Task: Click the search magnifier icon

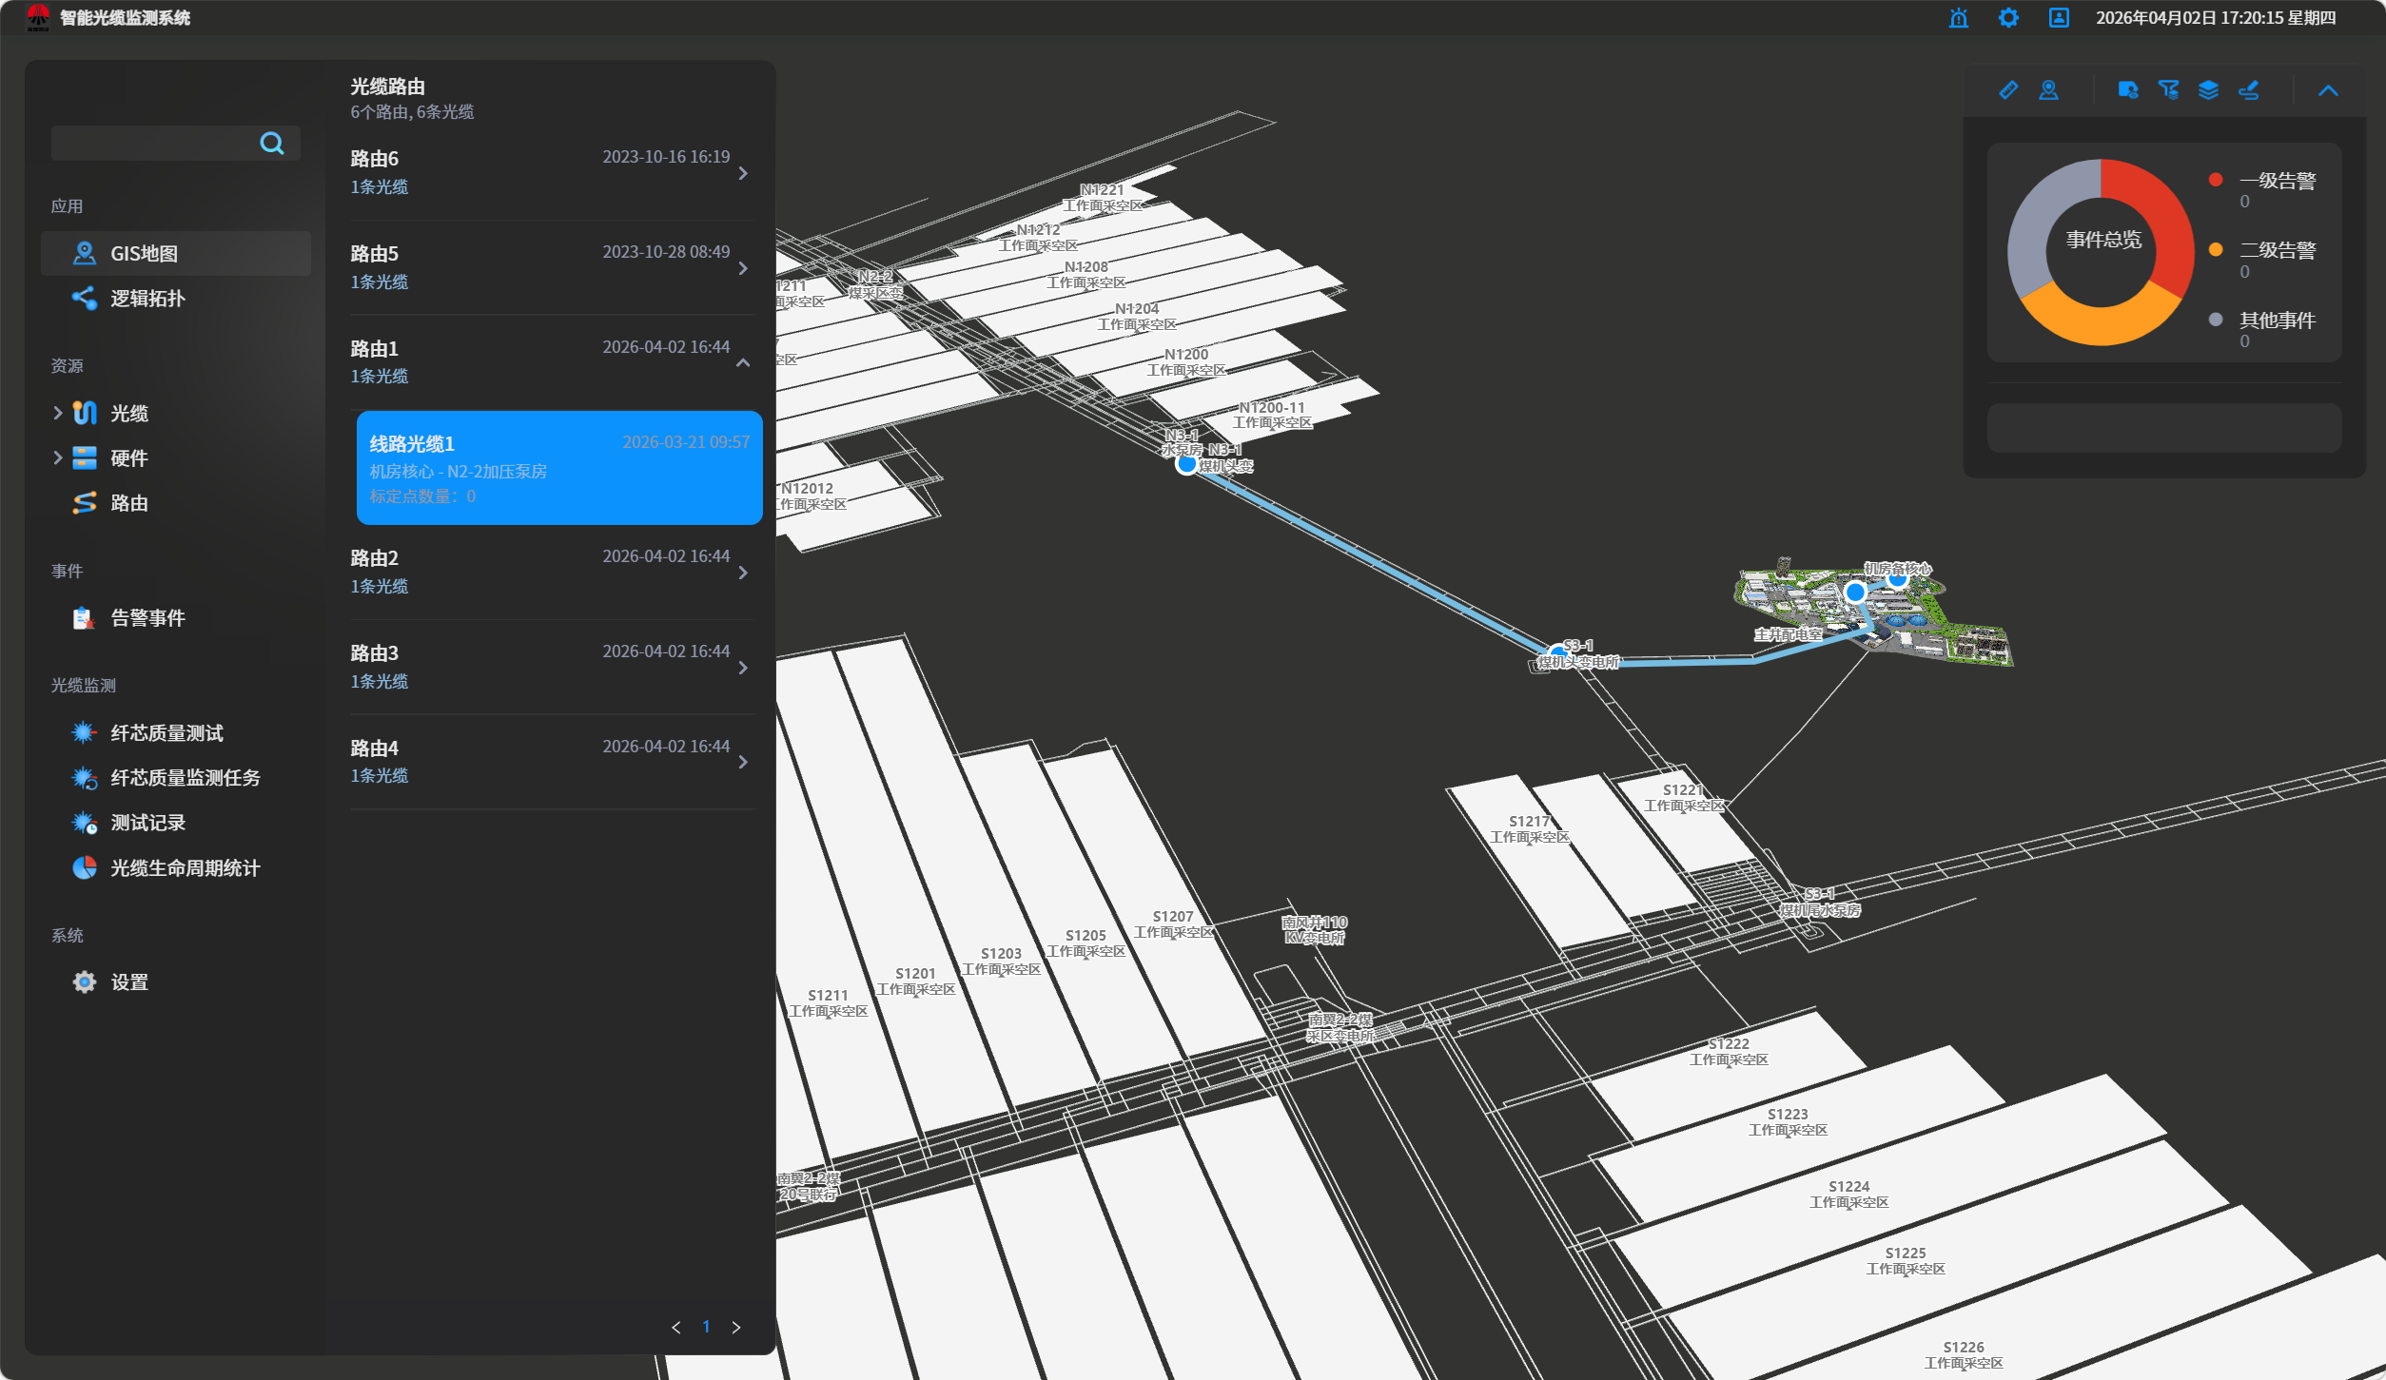Action: click(x=272, y=144)
